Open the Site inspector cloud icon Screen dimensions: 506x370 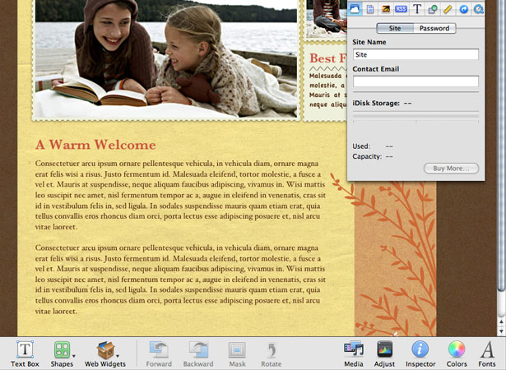[355, 9]
